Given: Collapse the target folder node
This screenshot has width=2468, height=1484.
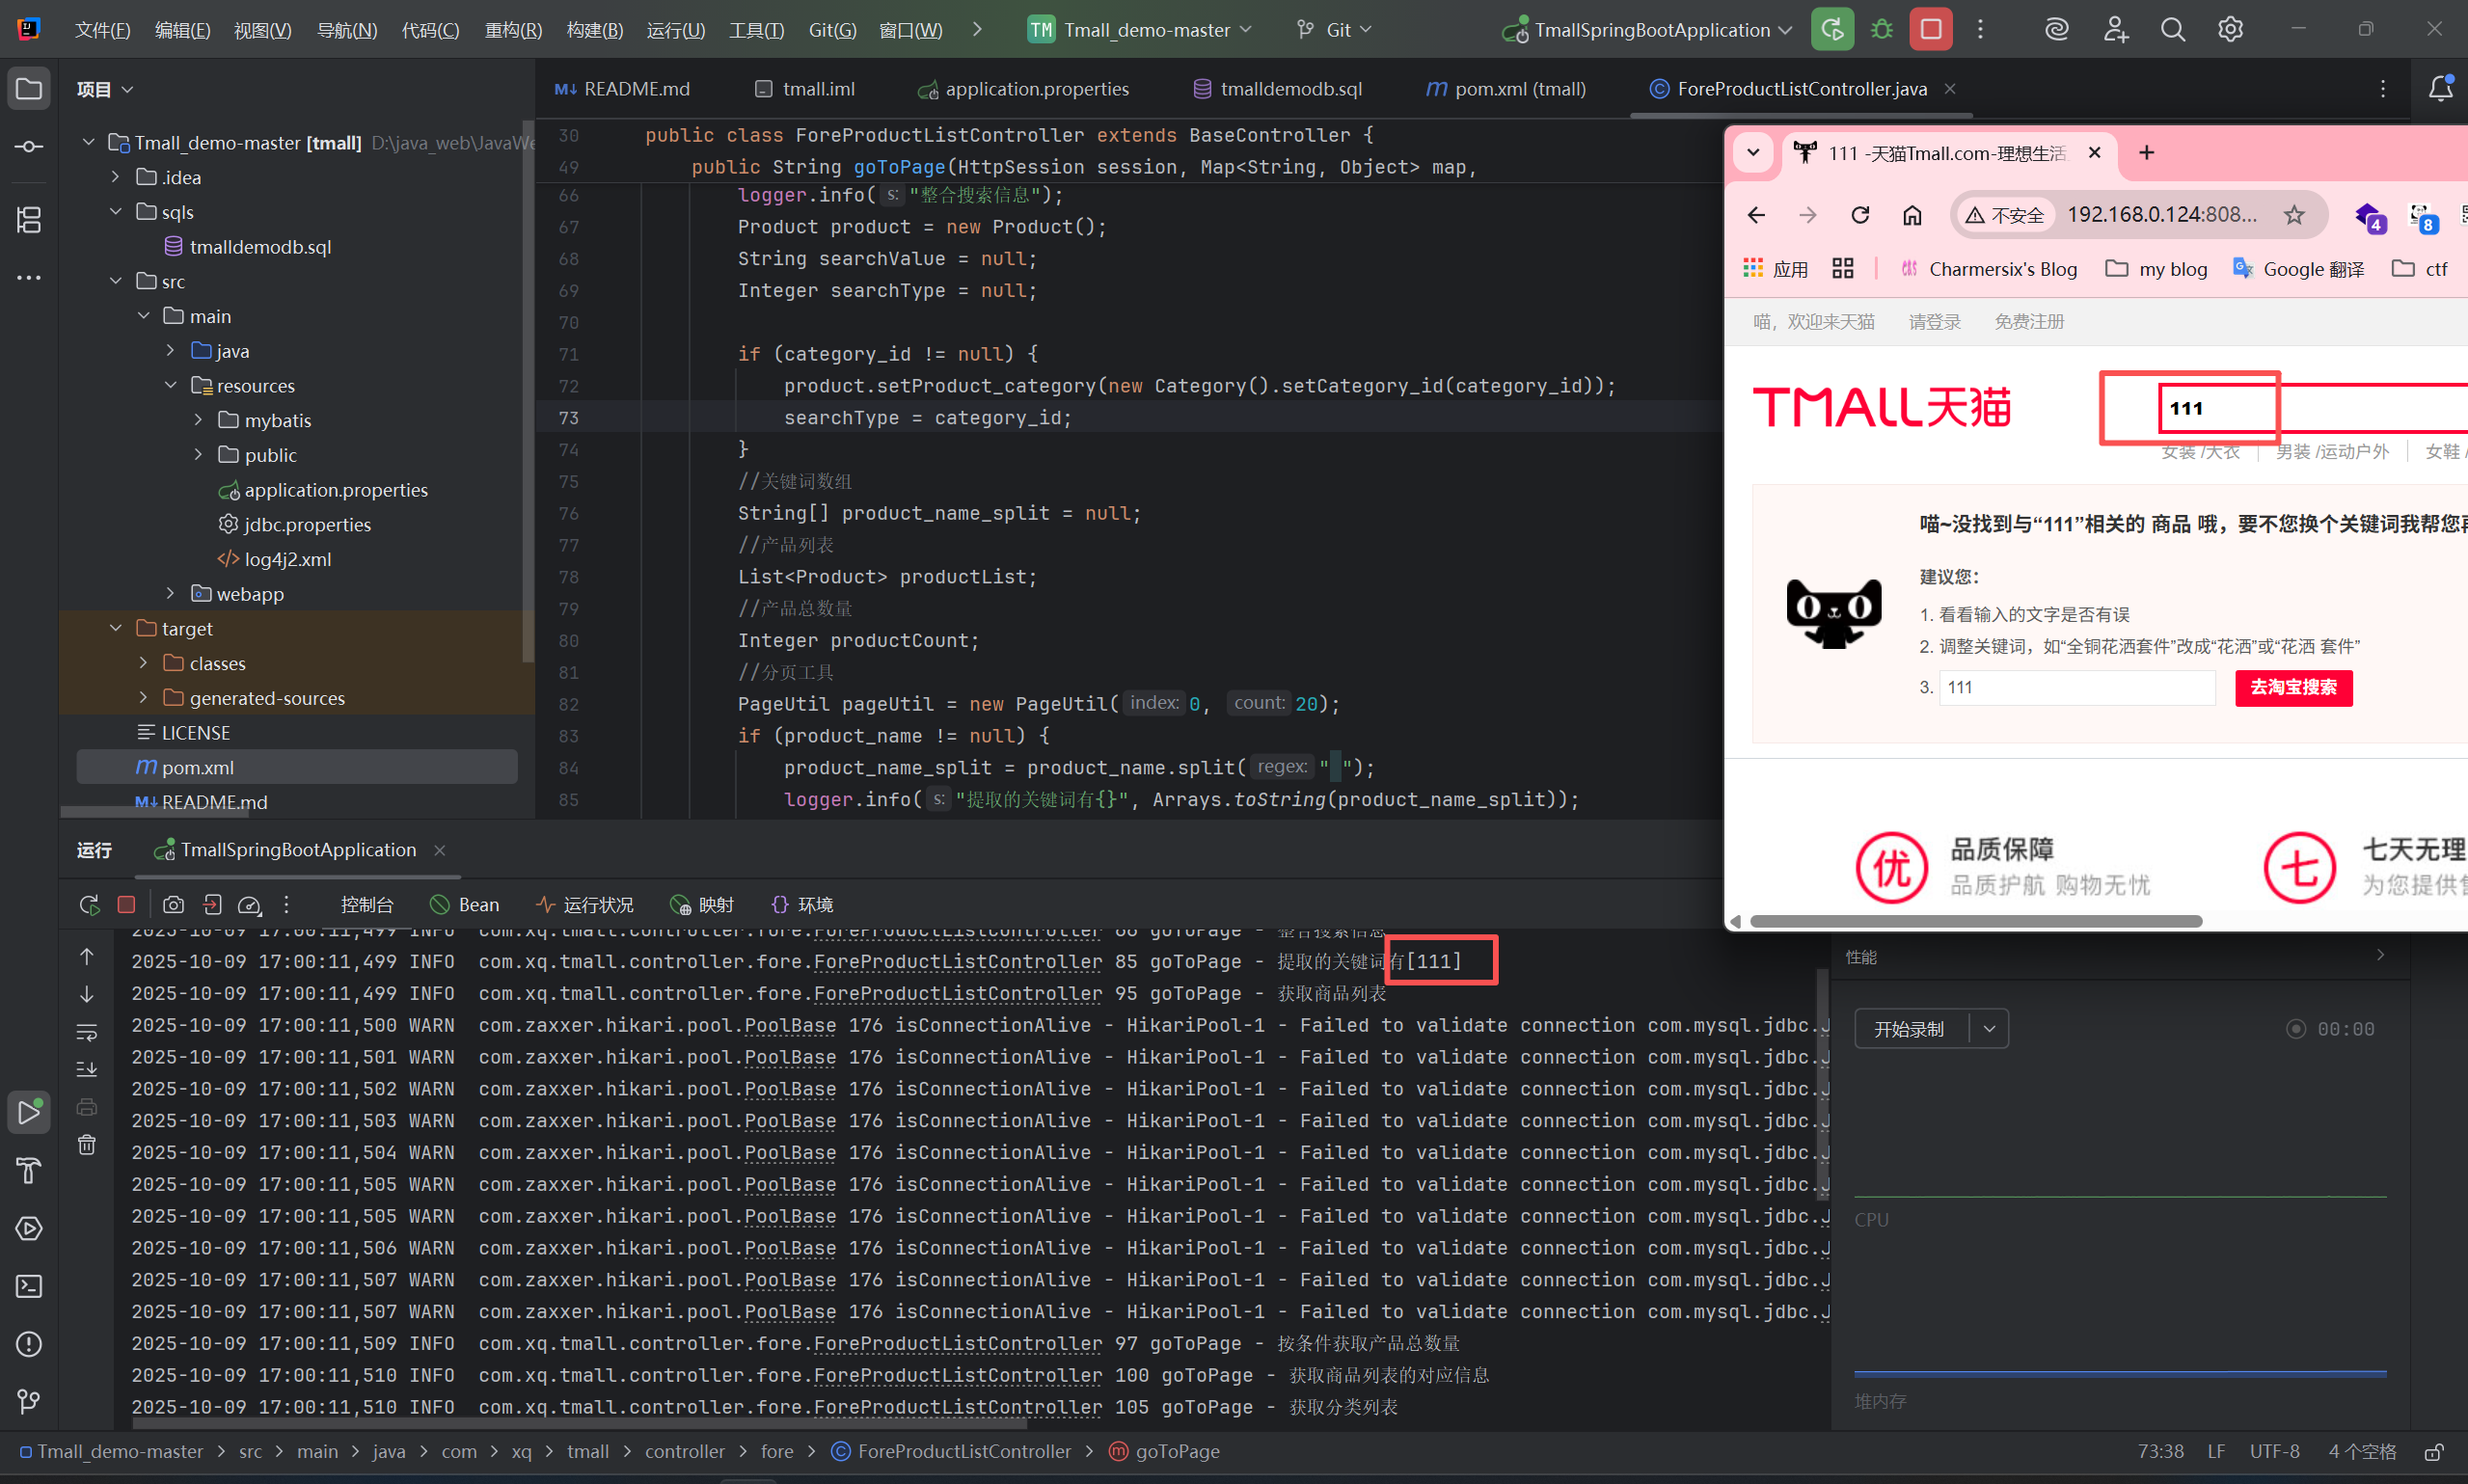Looking at the screenshot, I should tap(116, 629).
